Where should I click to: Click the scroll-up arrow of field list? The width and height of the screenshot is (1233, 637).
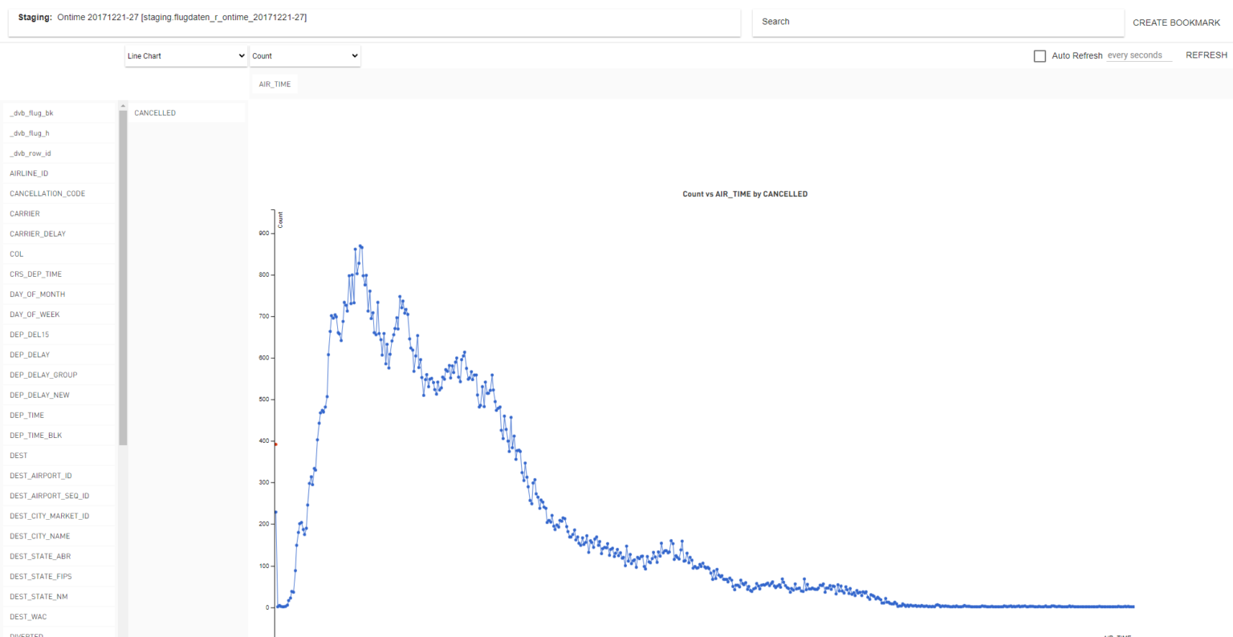coord(123,106)
